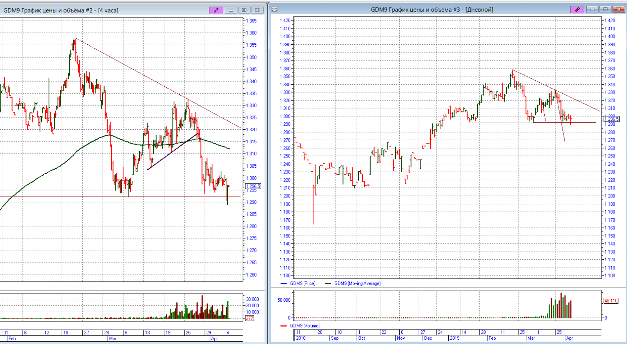Click 277 volume label on 4-hour chart
Viewport: 627px width, 344px height.
tap(249, 318)
